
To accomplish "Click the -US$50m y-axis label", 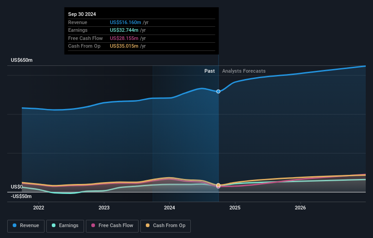I will [21, 196].
